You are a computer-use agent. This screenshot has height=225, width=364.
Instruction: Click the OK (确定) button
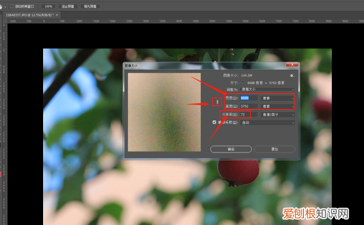(231, 149)
